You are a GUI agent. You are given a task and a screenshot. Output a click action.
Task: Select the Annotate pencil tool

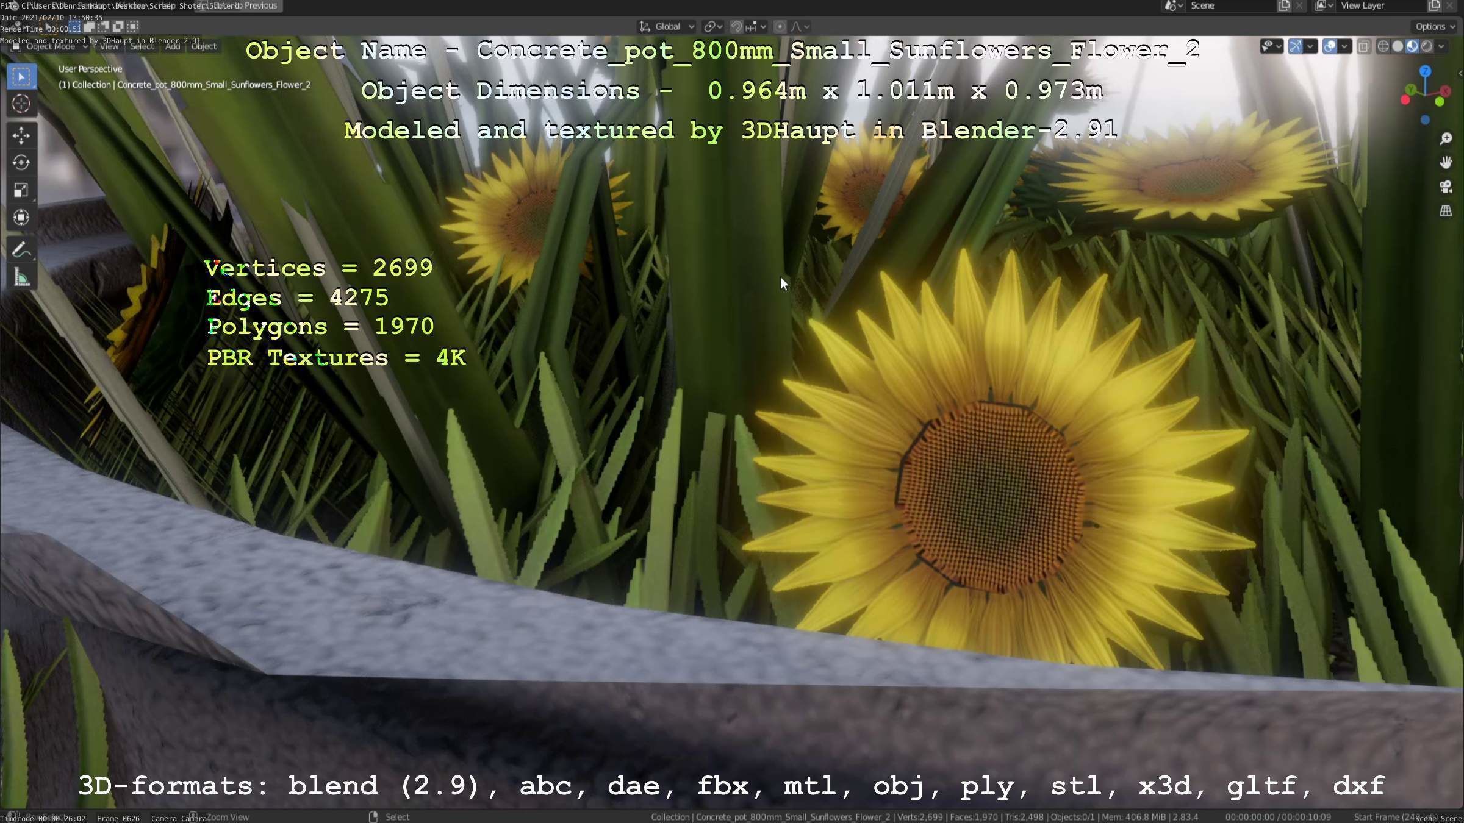pos(21,250)
